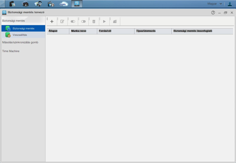
Task: Select Biztonsági mentés item in sidebar
Action: coord(23,28)
